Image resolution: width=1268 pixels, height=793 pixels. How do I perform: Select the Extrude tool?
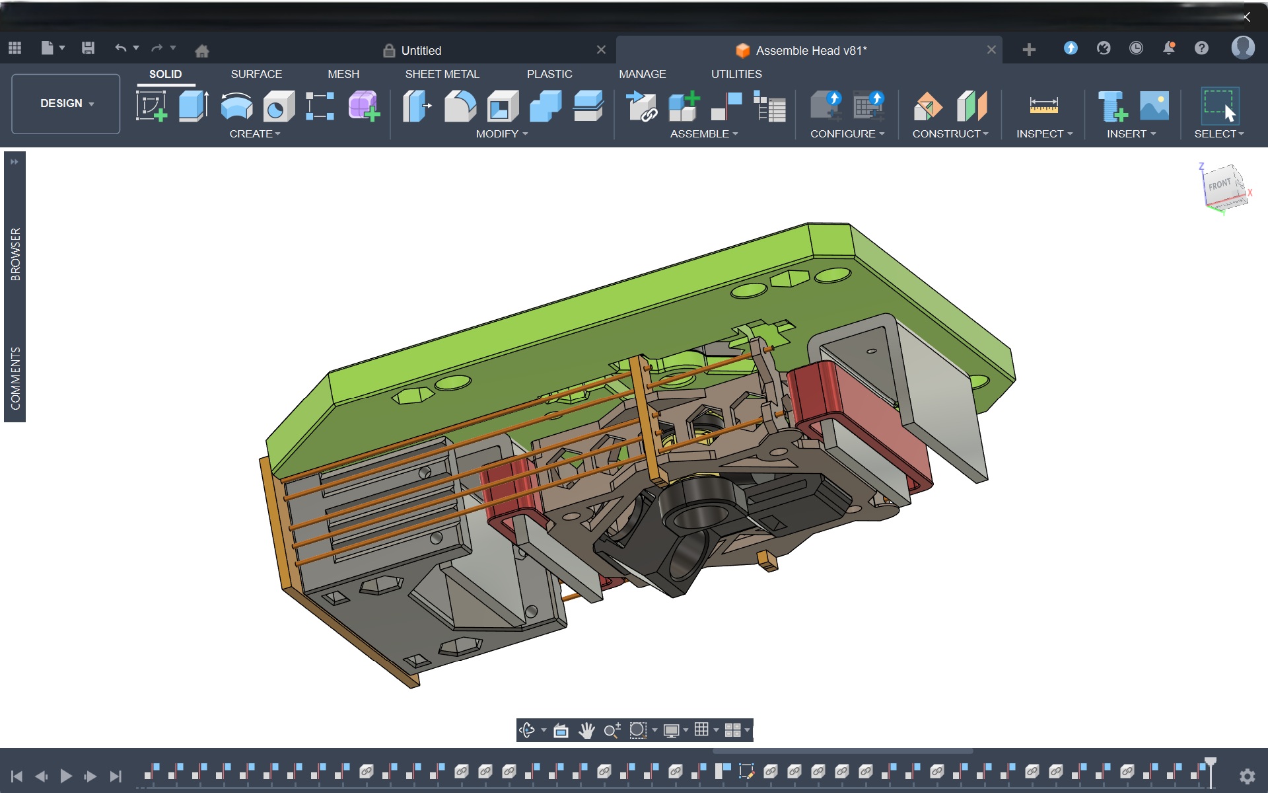click(x=194, y=106)
